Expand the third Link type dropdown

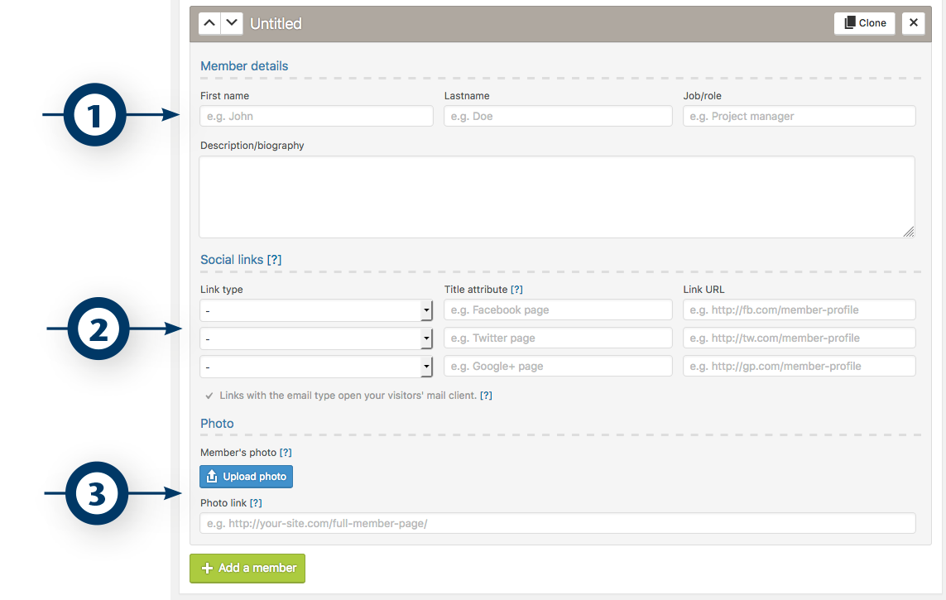click(x=316, y=367)
